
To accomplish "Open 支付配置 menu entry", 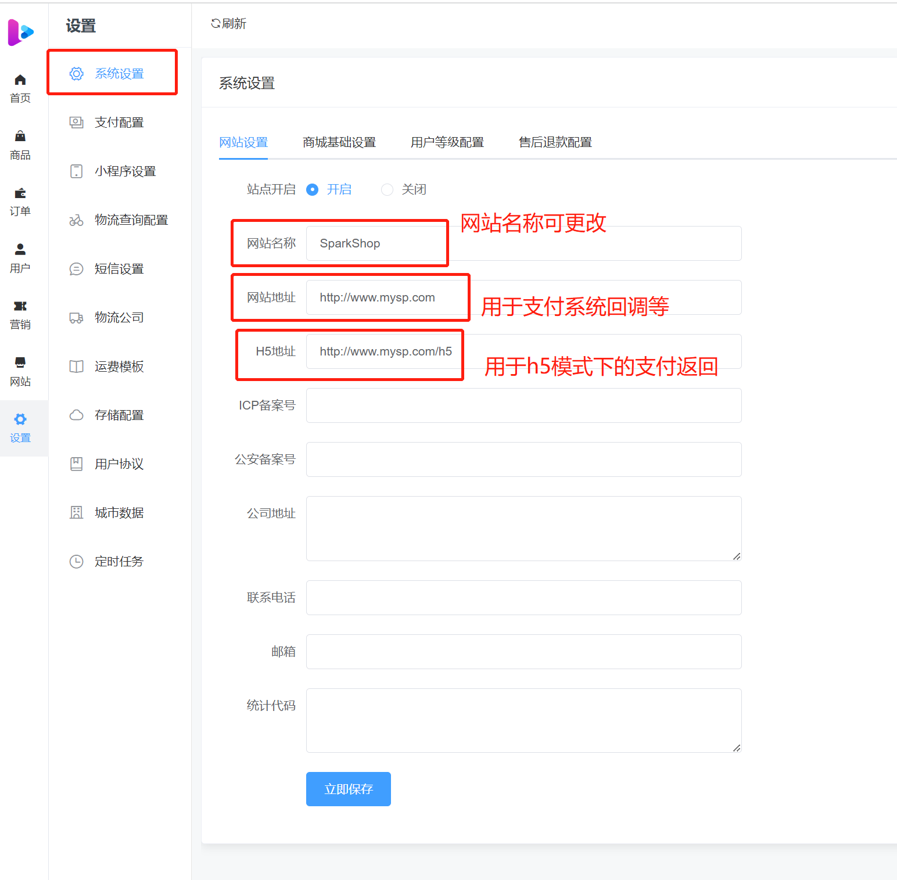I will 120,123.
